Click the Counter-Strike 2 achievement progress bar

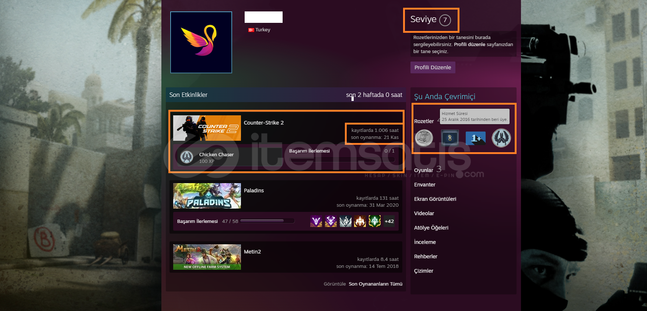point(342,160)
